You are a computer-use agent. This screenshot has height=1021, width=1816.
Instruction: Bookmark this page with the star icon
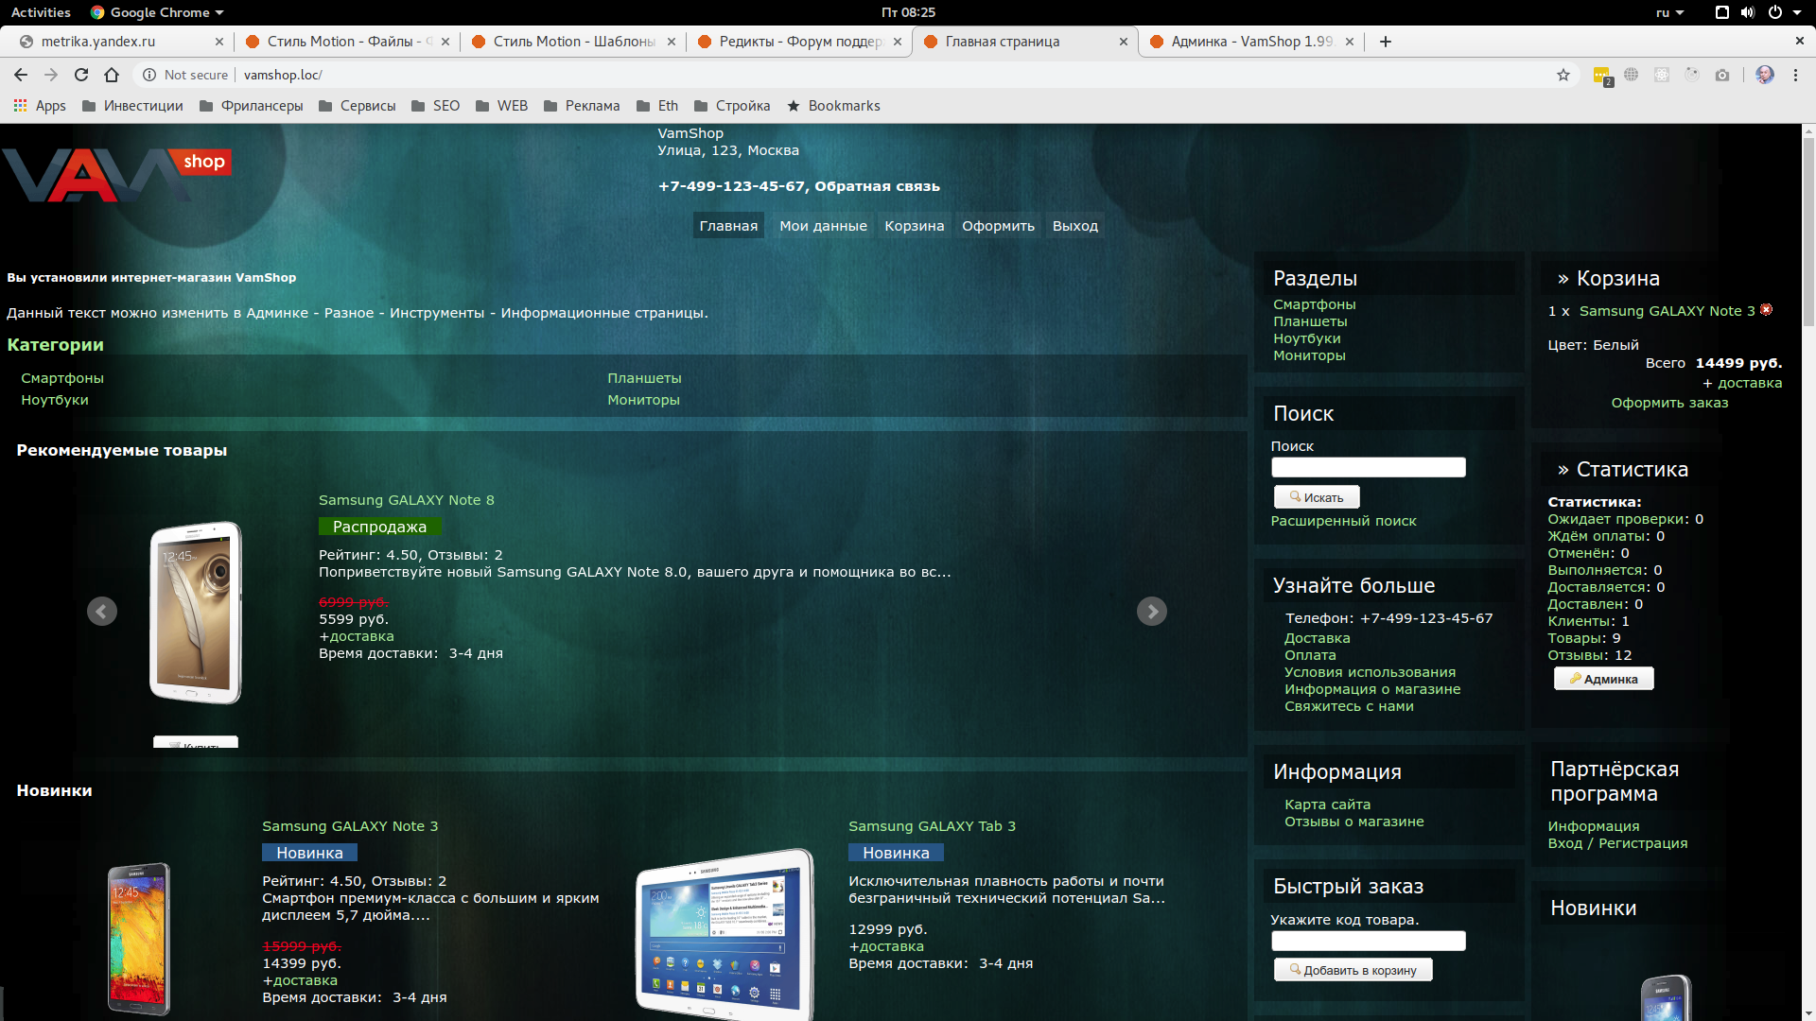[x=1563, y=75]
